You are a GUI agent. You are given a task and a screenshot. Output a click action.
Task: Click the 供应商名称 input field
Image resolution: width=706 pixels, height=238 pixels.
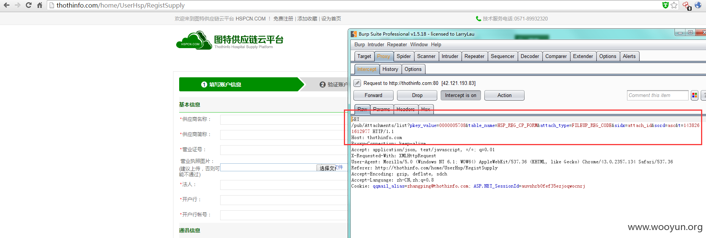pos(284,120)
